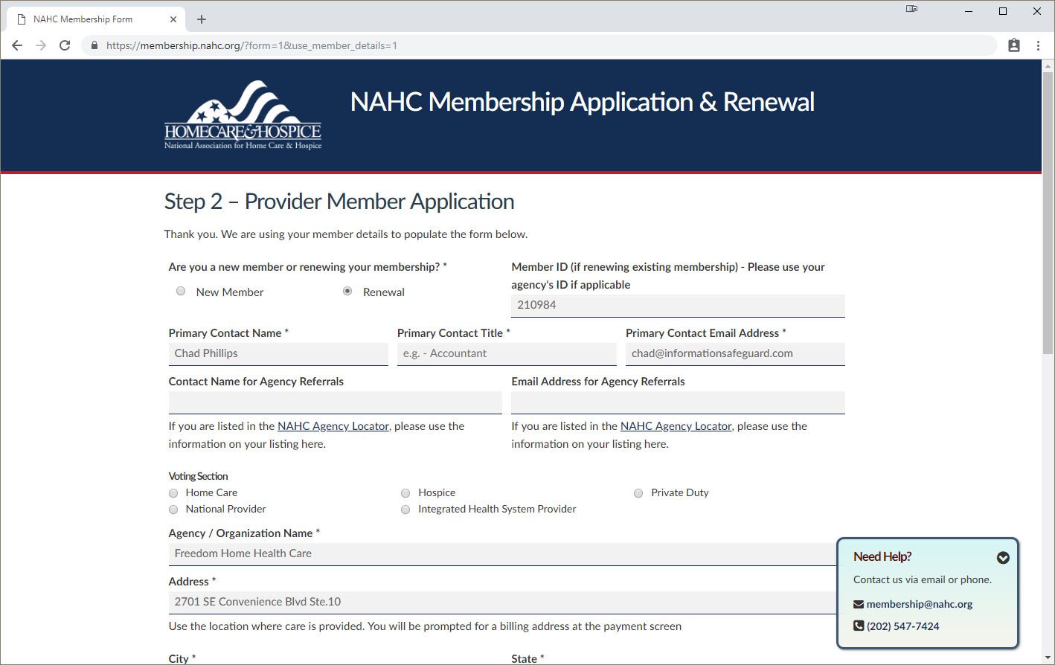Click the browser profile icon
Screen dimensions: 1055x665
(1013, 45)
